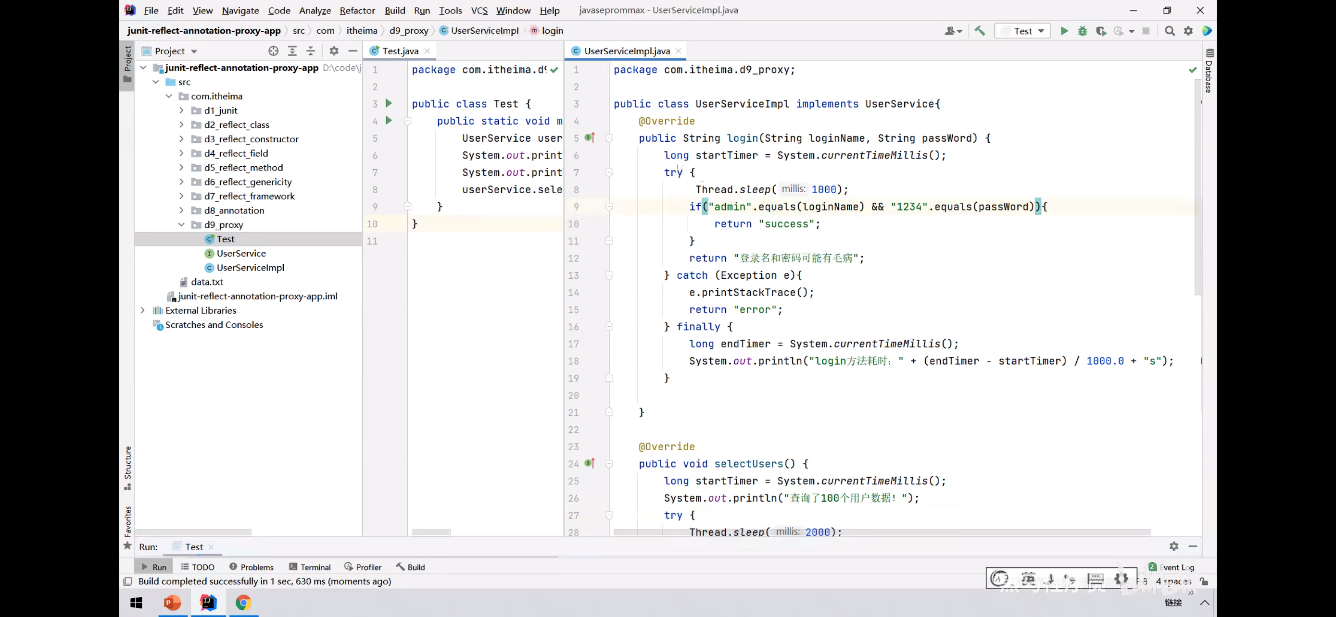The image size is (1336, 617).
Task: Expand the External Libraries tree node
Action: point(140,309)
